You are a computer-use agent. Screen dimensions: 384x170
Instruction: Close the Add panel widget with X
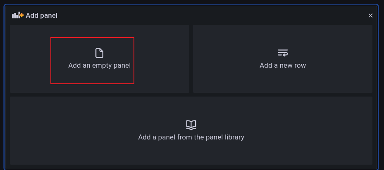pyautogui.click(x=370, y=16)
